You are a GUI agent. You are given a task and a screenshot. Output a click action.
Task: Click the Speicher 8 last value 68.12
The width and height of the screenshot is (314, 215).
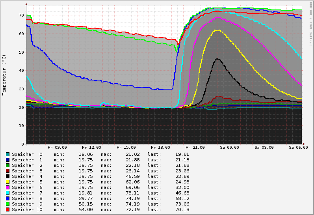click(x=182, y=198)
